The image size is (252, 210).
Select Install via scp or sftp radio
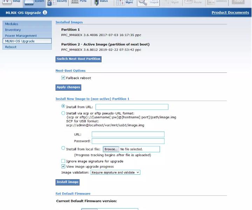pyautogui.click(x=63, y=113)
